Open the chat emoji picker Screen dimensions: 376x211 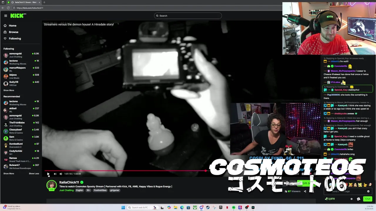pos(368,191)
